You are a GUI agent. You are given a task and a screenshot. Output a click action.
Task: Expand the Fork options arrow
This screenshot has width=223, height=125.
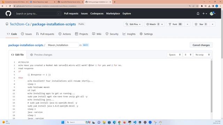[x=187, y=24]
